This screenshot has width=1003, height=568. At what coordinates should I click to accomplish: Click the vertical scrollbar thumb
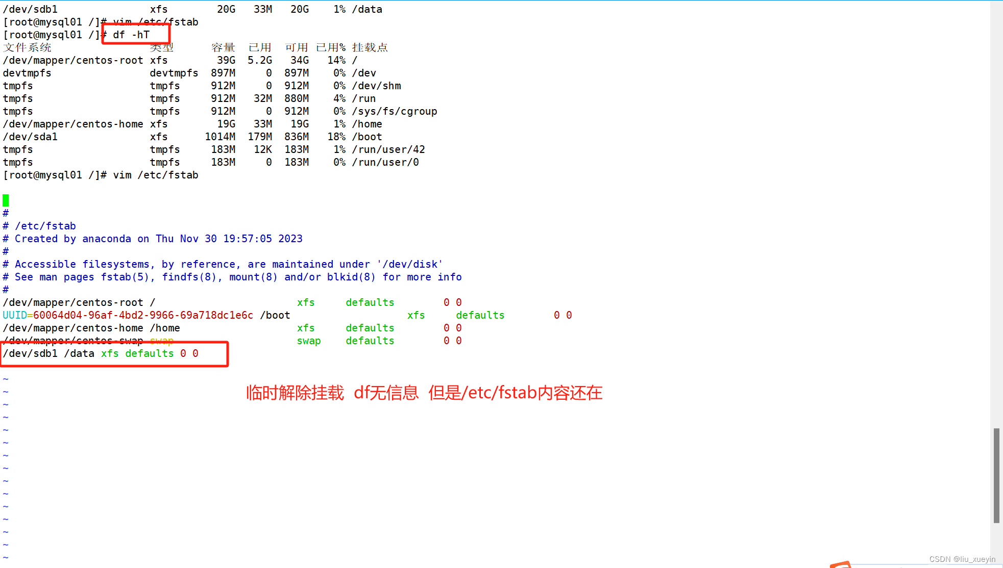click(996, 475)
